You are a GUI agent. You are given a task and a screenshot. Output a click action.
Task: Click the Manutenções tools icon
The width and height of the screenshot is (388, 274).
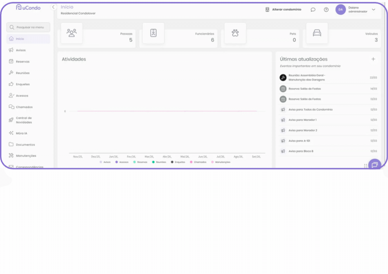click(11, 155)
